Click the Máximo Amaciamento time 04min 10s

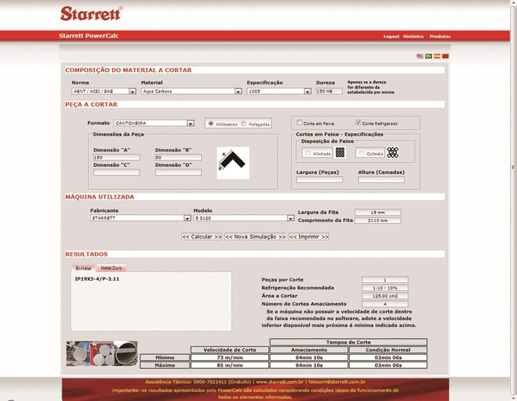(309, 366)
